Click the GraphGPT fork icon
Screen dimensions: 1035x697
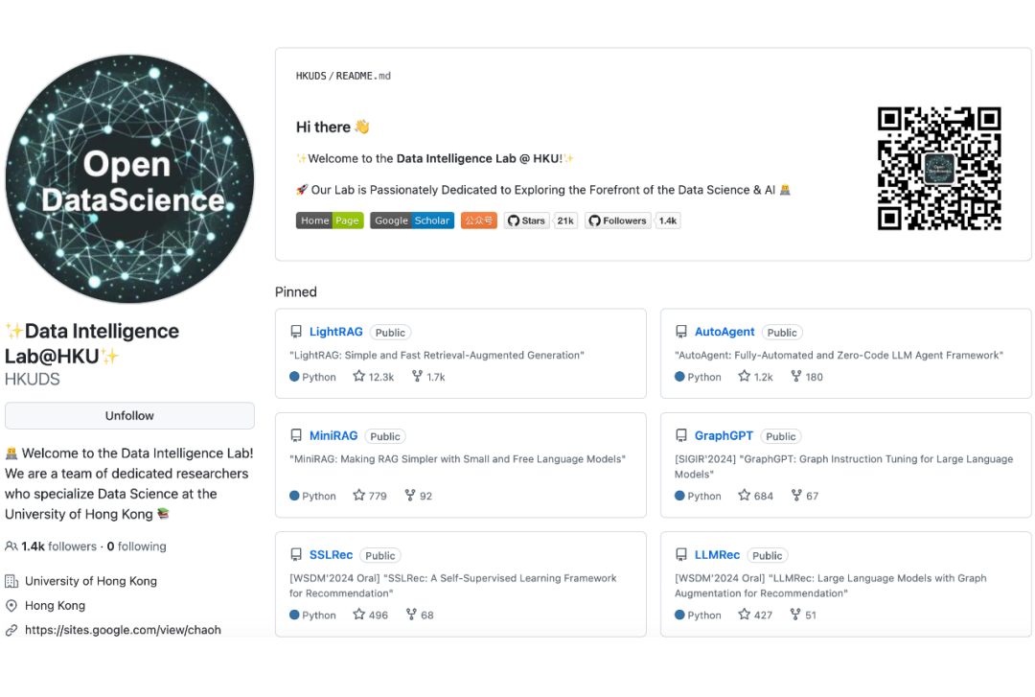pos(796,496)
